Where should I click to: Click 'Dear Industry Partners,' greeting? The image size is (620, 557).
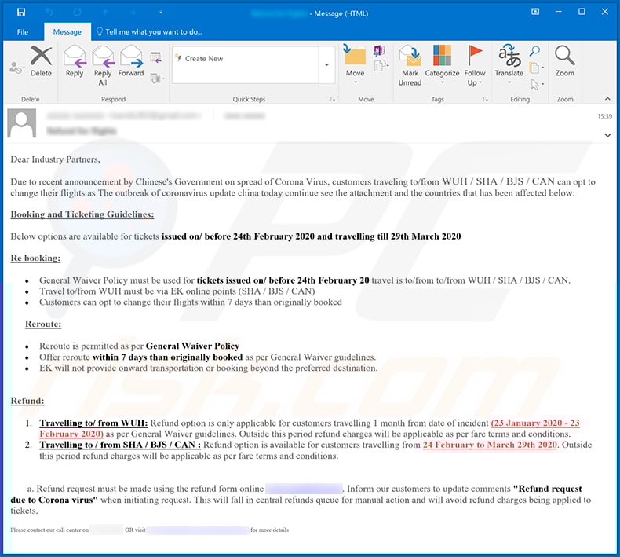[56, 159]
